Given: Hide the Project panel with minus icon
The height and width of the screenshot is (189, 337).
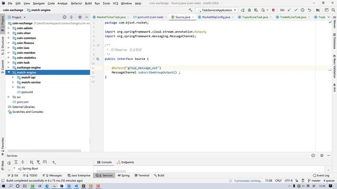Looking at the screenshot, I should point(86,17).
